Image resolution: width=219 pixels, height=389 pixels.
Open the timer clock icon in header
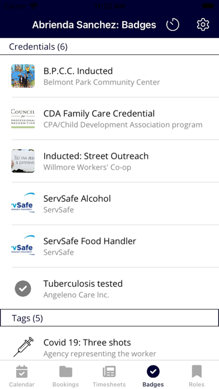point(173,25)
